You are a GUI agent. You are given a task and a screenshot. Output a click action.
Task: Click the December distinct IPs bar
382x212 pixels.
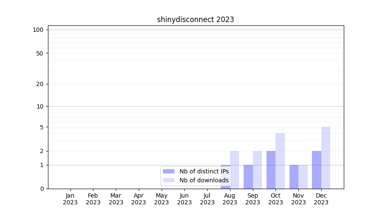coord(317,170)
